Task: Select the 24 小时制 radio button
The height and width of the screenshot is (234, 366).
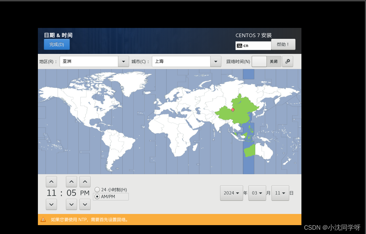Action: click(x=97, y=190)
